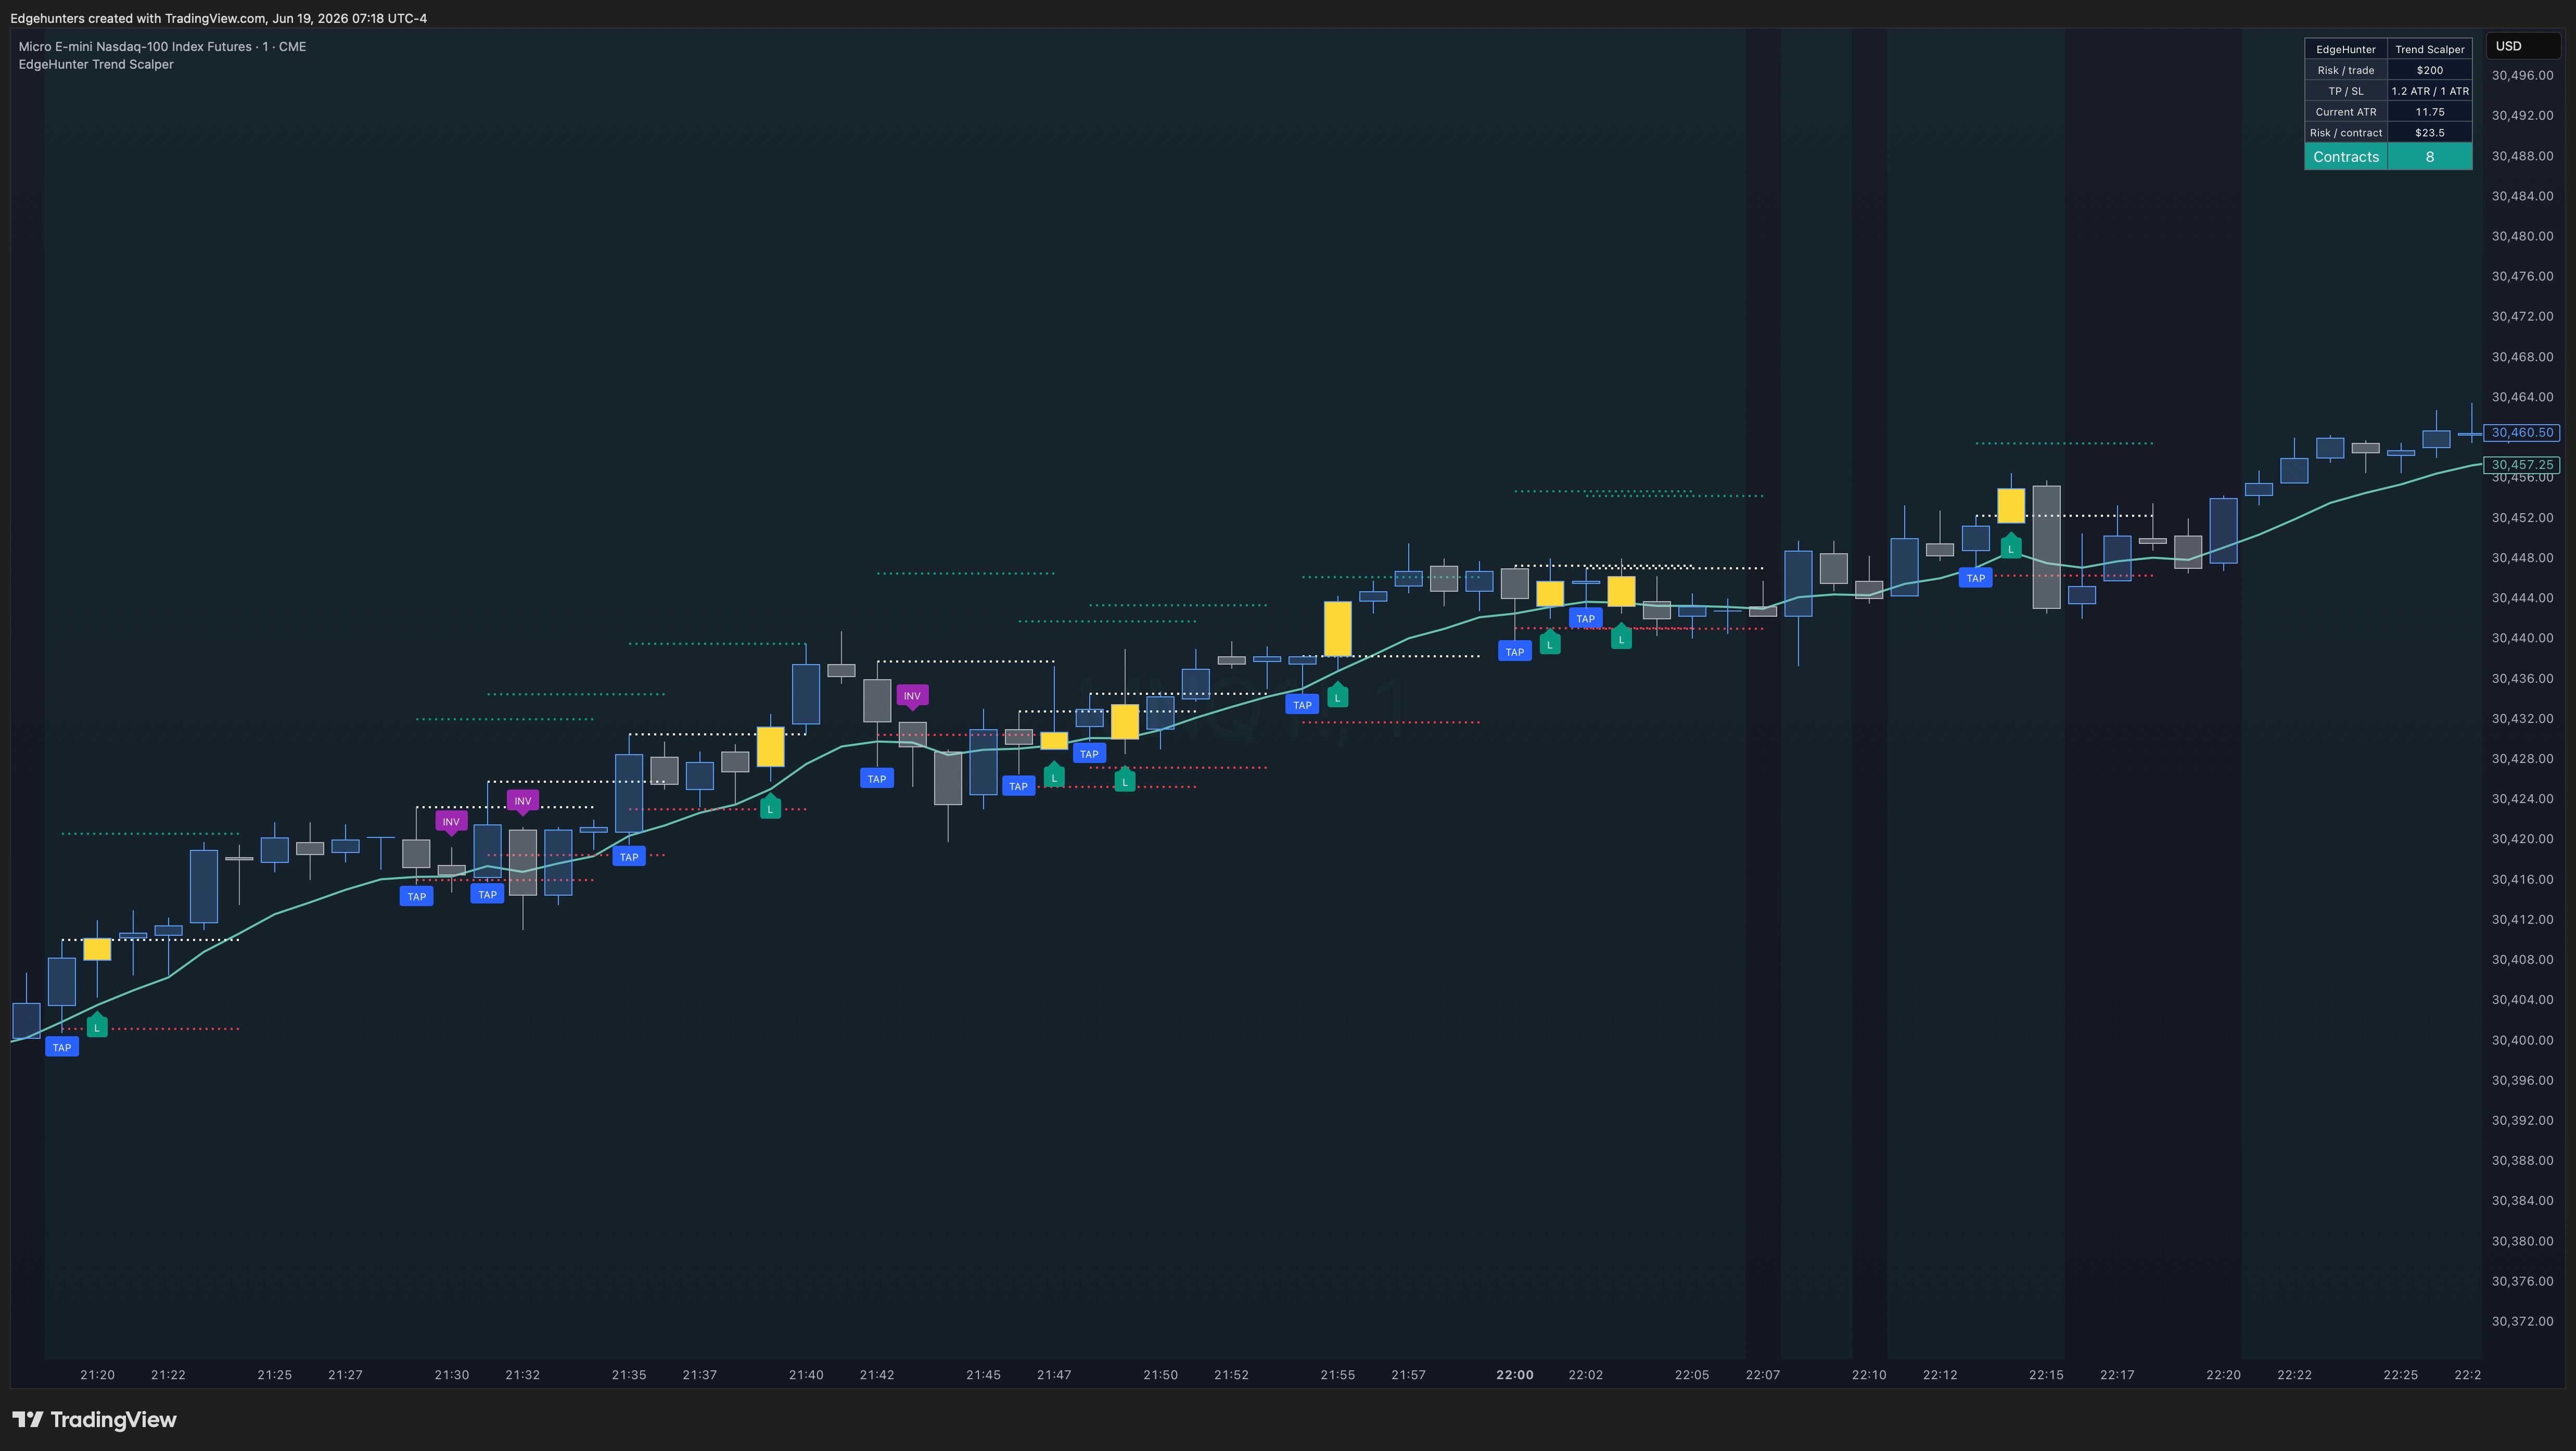Click the 30,372.00 price axis label
This screenshot has width=2576, height=1451.
pos(2522,1321)
